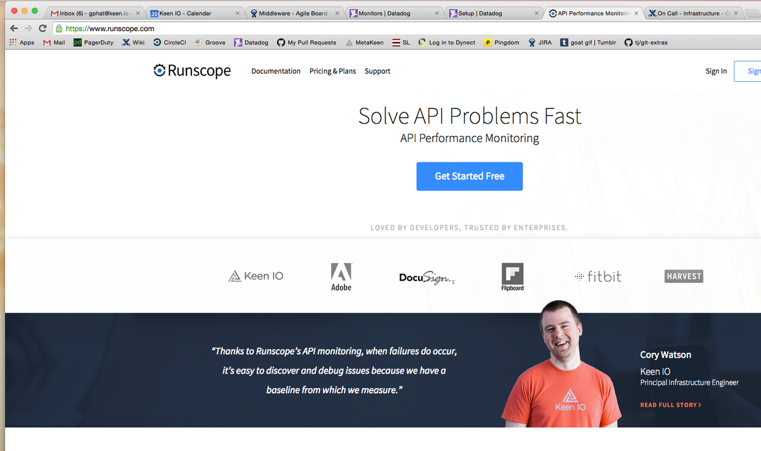Open the Mail bookmark
Viewport: 761px width, 451px height.
click(x=54, y=42)
